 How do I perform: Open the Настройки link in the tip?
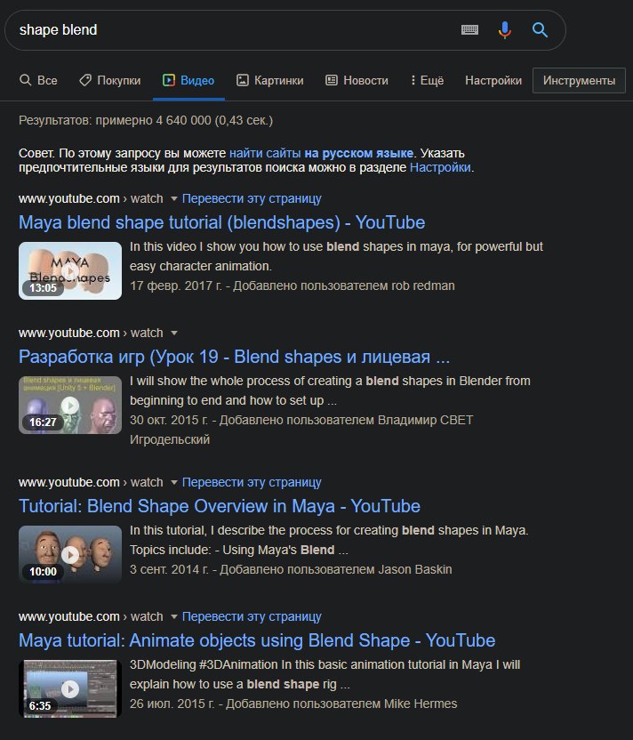(x=440, y=167)
